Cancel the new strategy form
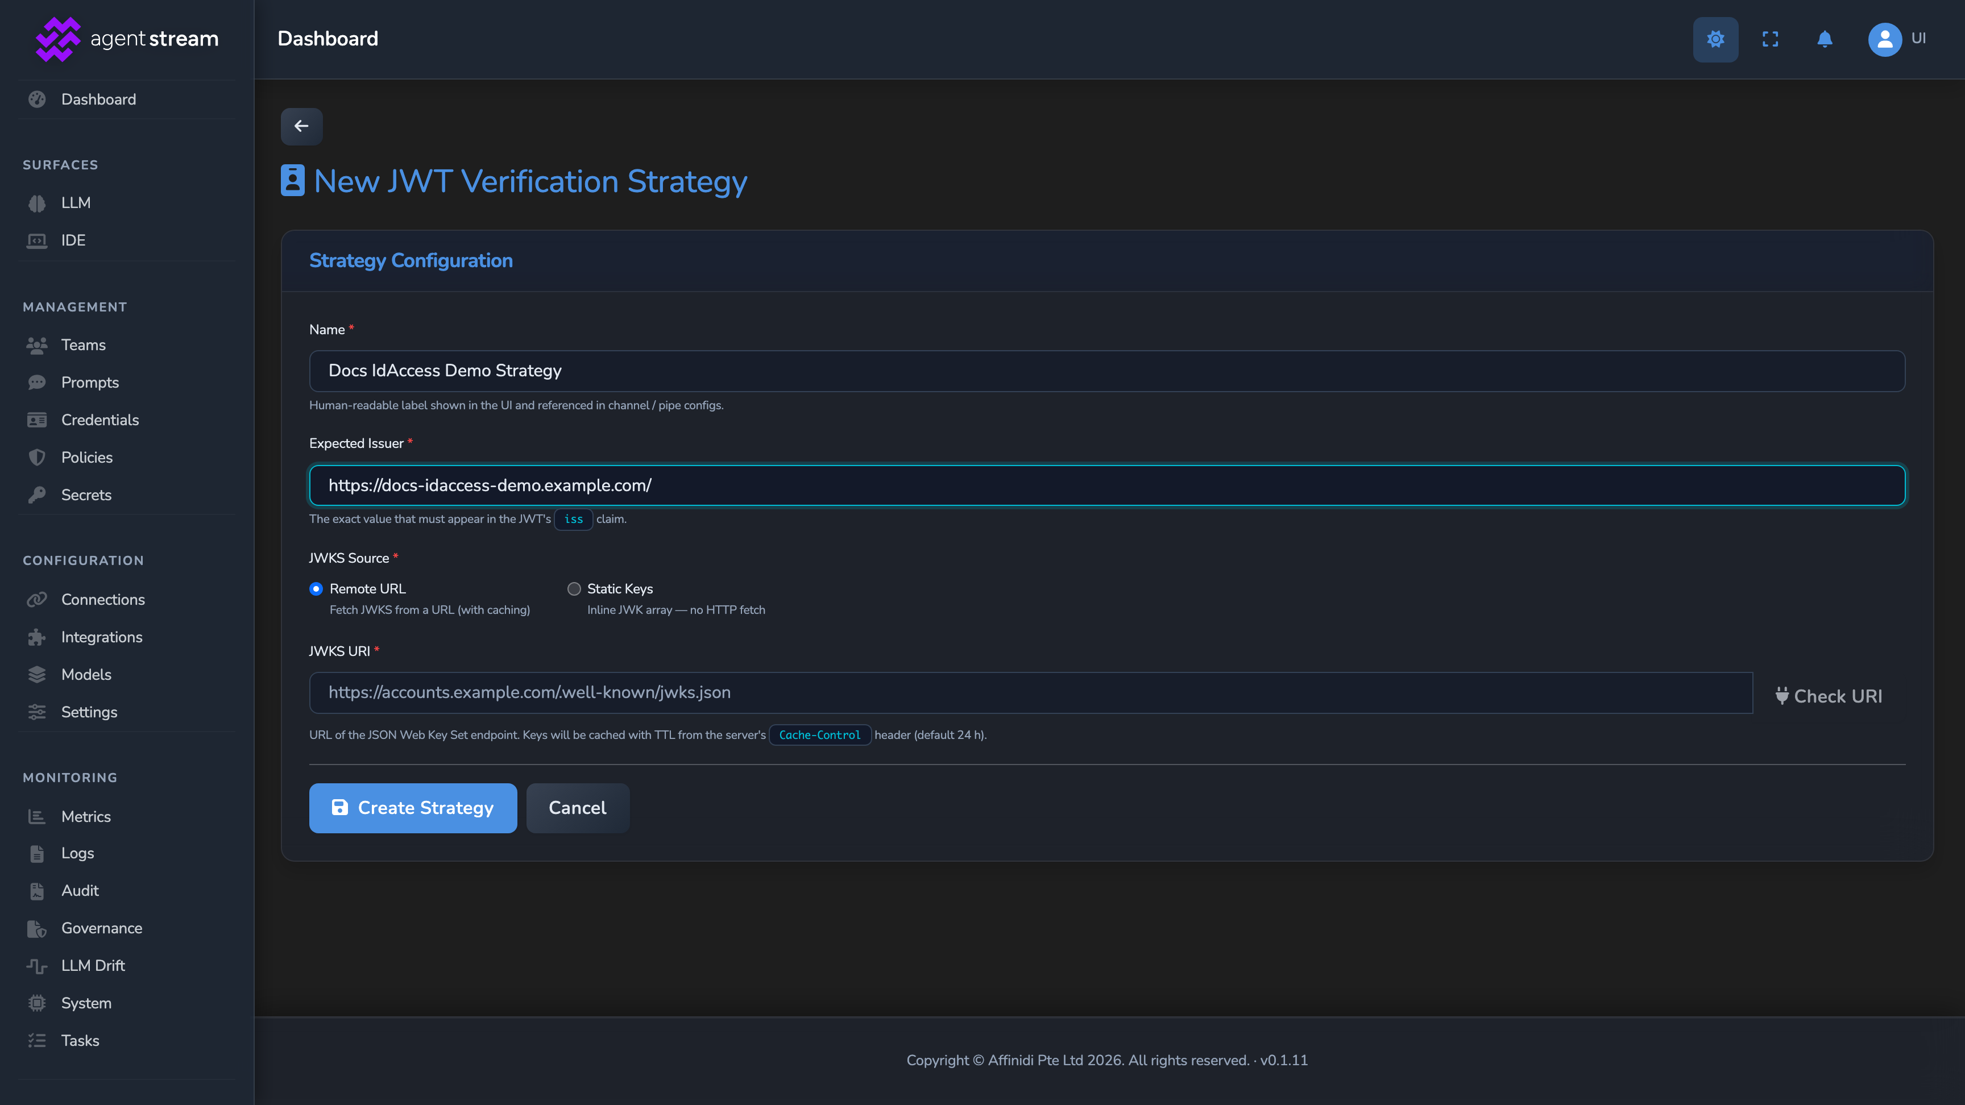Screen dimensions: 1965x1105 (x=578, y=808)
